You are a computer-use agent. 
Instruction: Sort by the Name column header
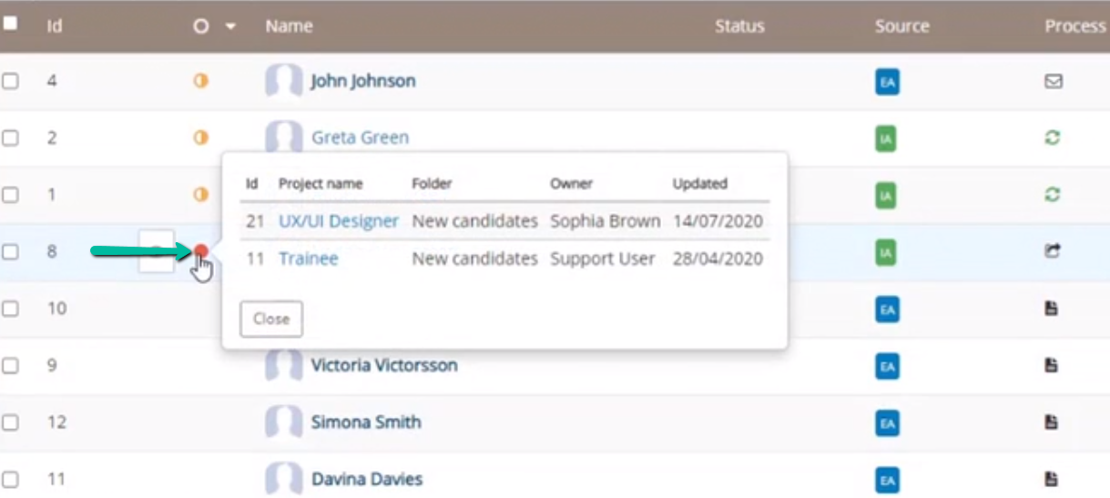click(289, 26)
